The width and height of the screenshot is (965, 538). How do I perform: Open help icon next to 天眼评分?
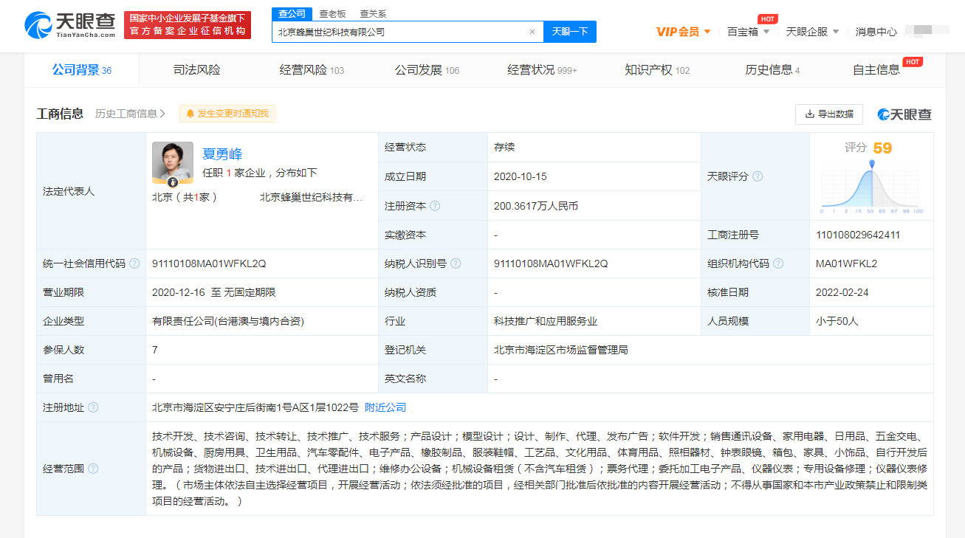click(758, 176)
